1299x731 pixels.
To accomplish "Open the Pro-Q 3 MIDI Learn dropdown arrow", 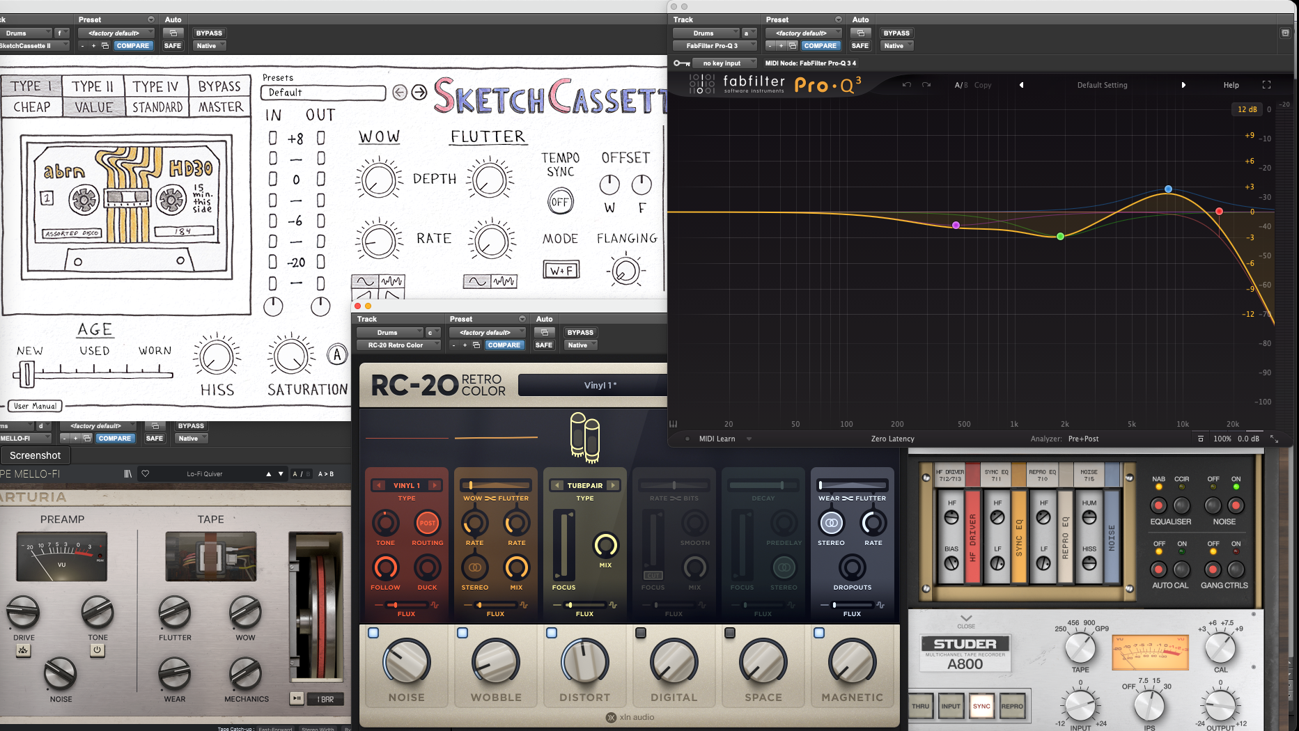I will 749,439.
